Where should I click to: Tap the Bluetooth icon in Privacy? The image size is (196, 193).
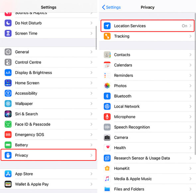point(107,96)
